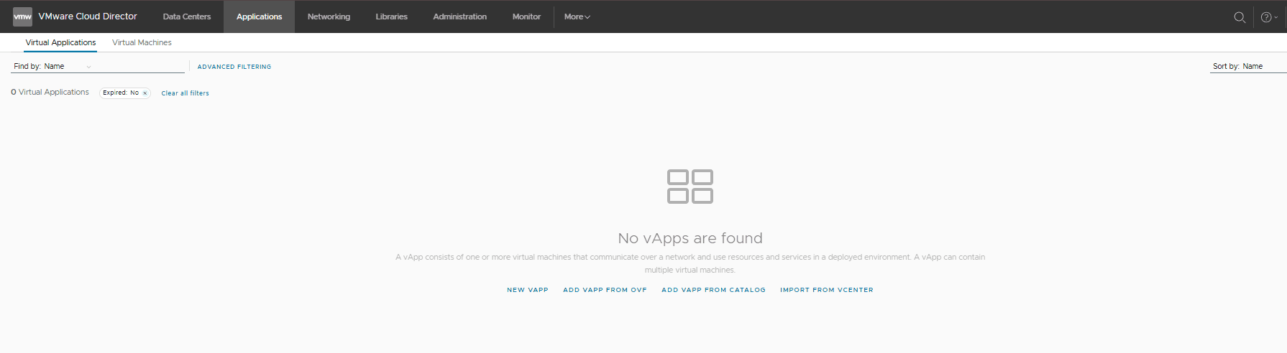The height and width of the screenshot is (353, 1287).
Task: Open the help question mark menu
Action: [1269, 17]
